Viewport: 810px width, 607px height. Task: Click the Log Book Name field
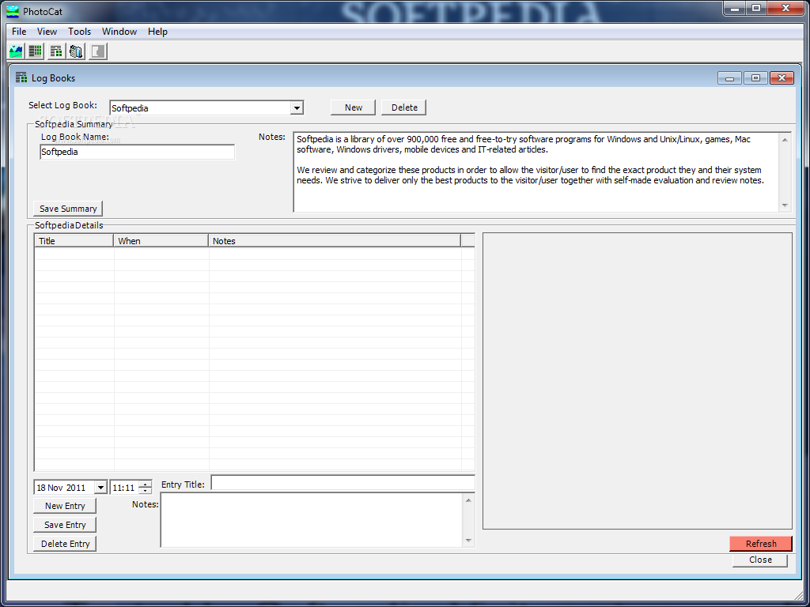pos(138,152)
